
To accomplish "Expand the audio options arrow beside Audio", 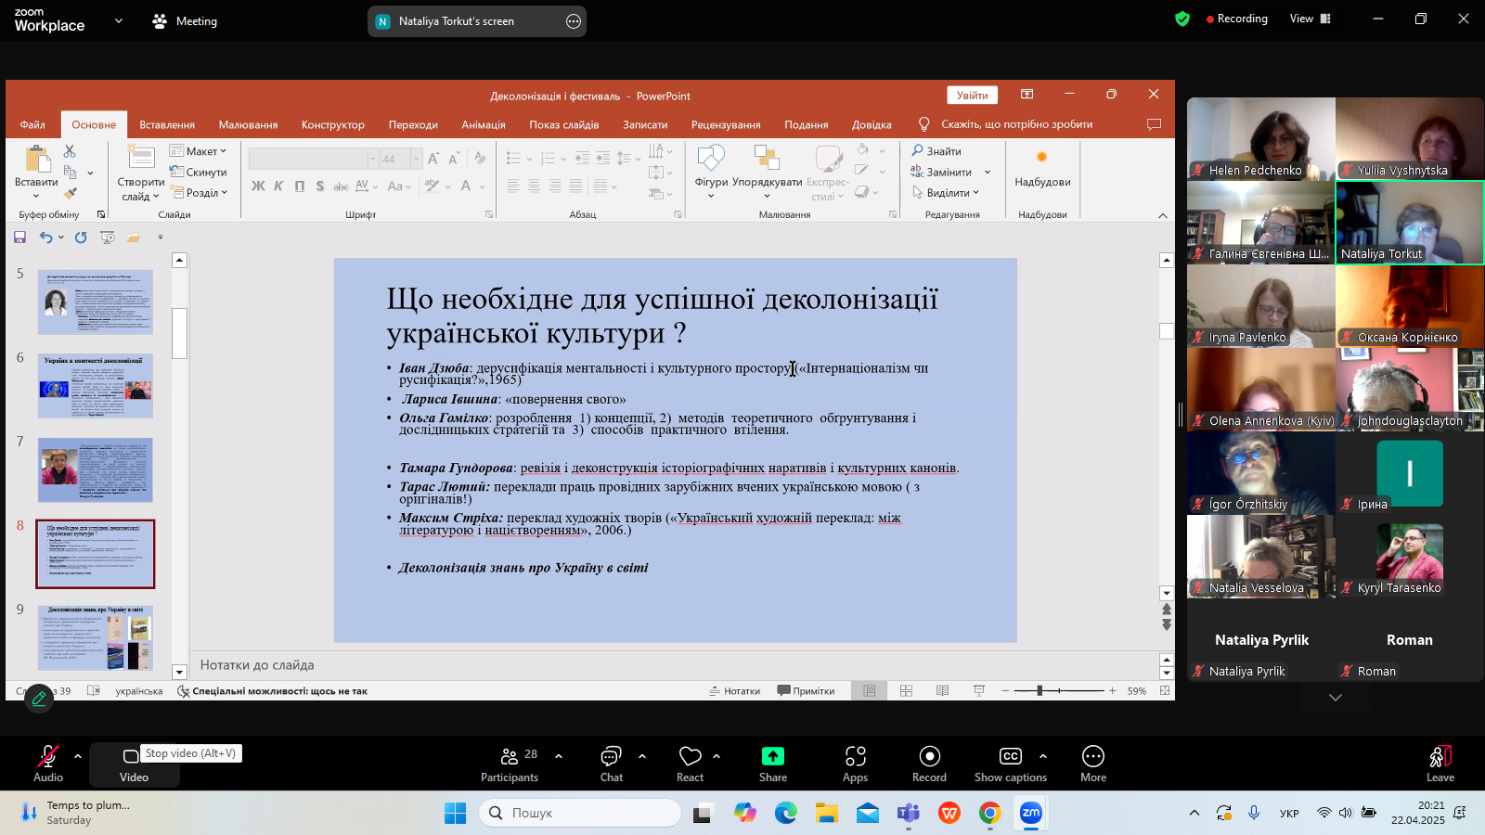I will 78,756.
